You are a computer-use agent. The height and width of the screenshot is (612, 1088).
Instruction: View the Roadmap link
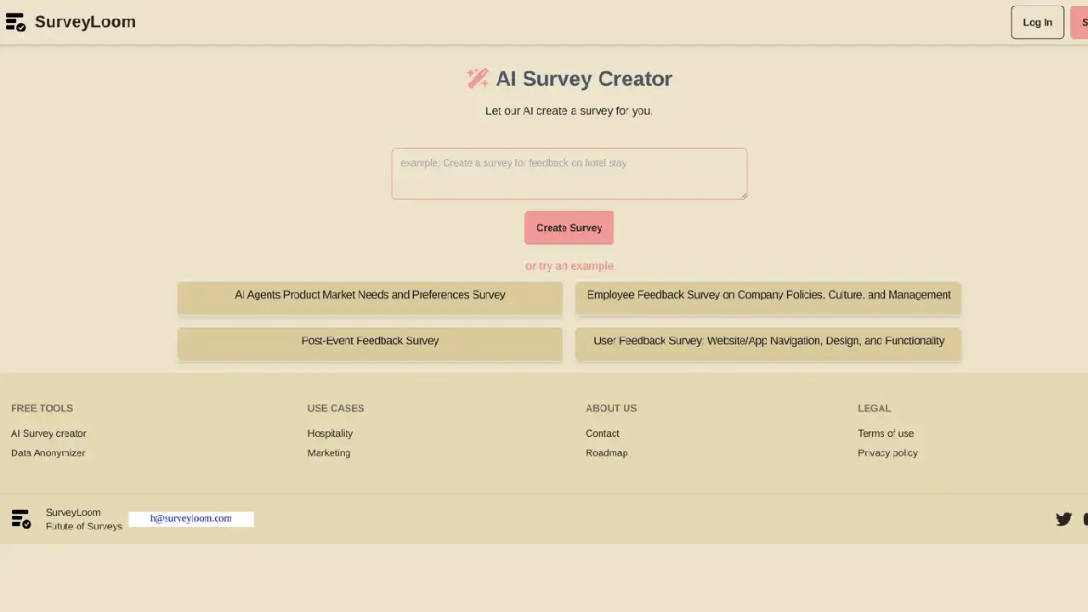607,453
